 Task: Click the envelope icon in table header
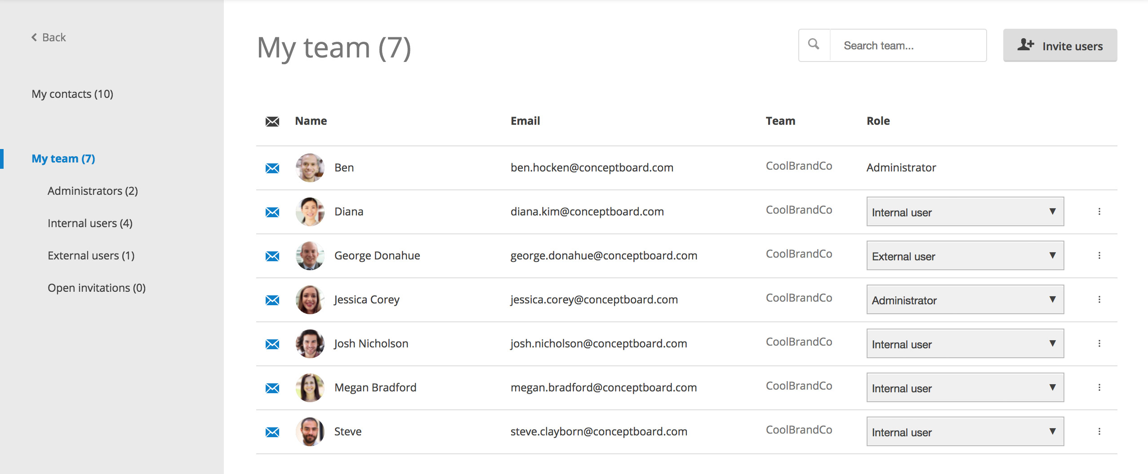tap(272, 121)
